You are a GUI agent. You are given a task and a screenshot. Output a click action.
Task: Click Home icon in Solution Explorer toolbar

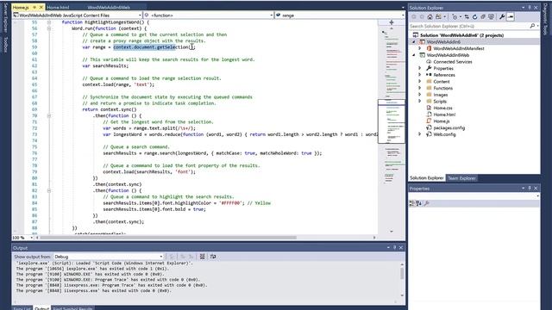point(430,16)
